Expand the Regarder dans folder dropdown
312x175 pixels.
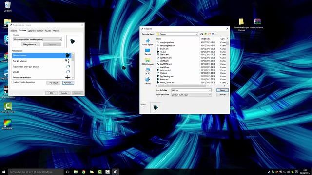pyautogui.click(x=196, y=34)
